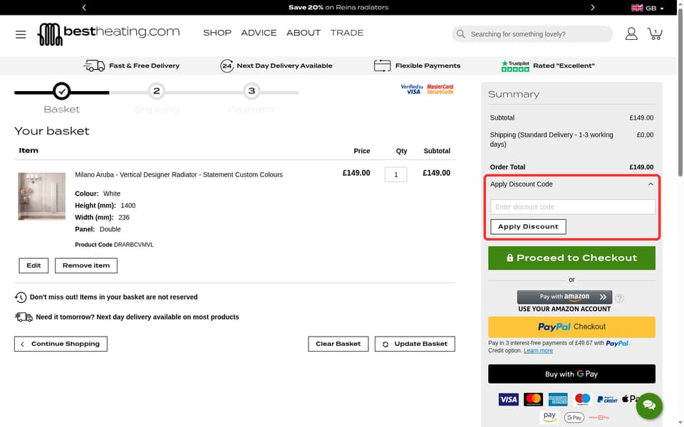Click Buy with G Pay button
Image resolution: width=684 pixels, height=427 pixels.
(x=571, y=374)
